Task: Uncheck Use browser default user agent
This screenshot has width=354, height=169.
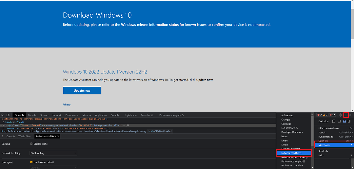Action: (31, 162)
